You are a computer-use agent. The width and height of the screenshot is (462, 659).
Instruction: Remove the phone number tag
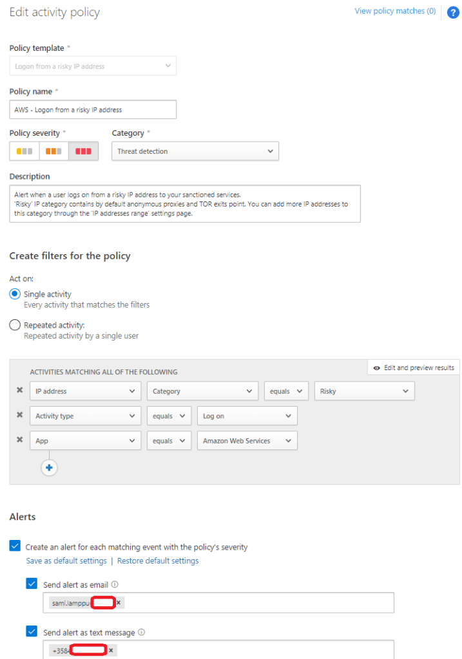(x=111, y=651)
